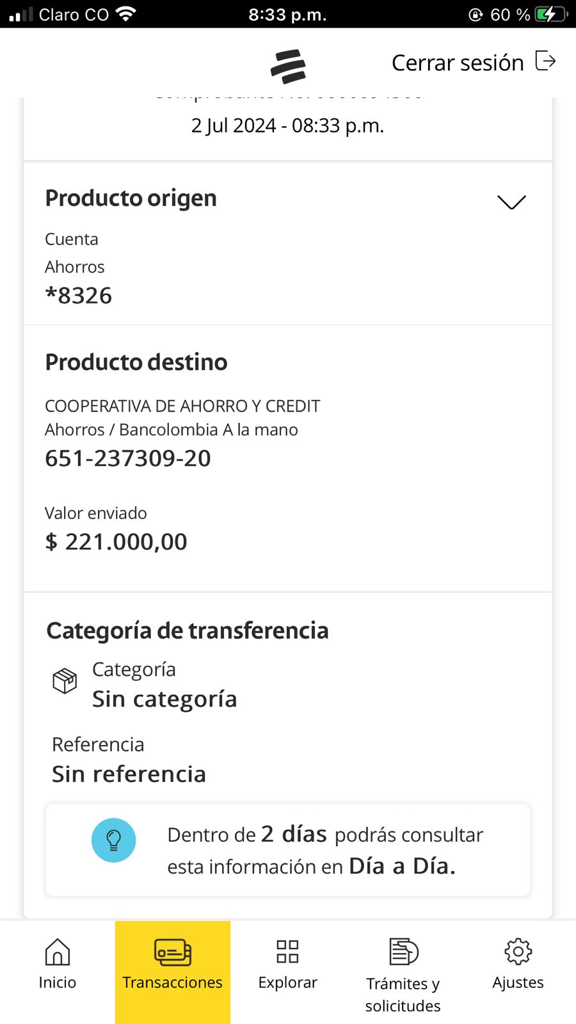576x1024 pixels.
Task: Tap the Producto origen heading
Action: [x=131, y=198]
